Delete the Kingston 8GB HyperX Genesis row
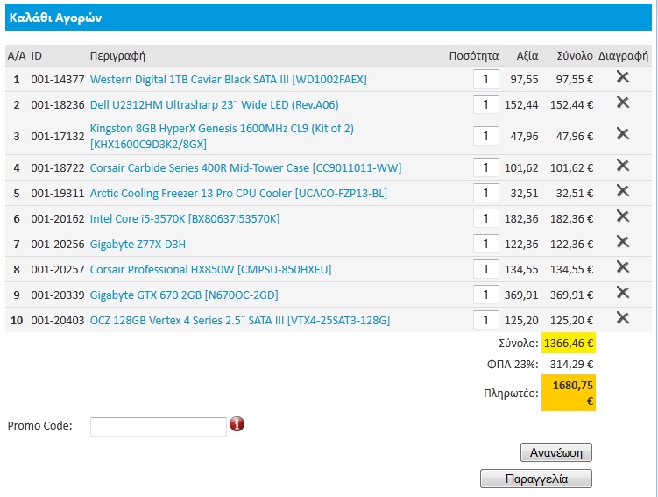Viewport: 658px width, 497px height. coord(623,134)
